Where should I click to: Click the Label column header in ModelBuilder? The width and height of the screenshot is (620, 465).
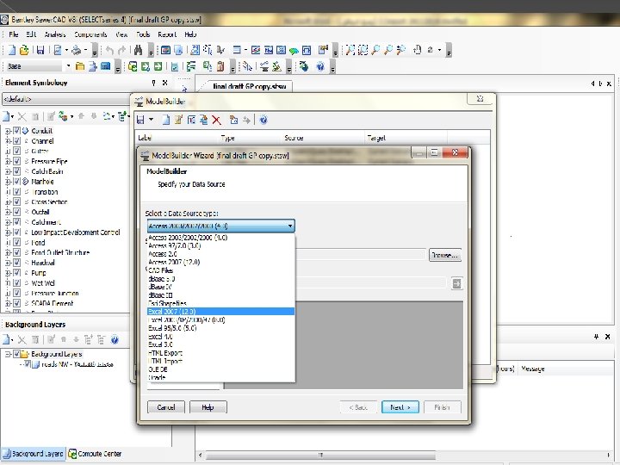(178, 138)
